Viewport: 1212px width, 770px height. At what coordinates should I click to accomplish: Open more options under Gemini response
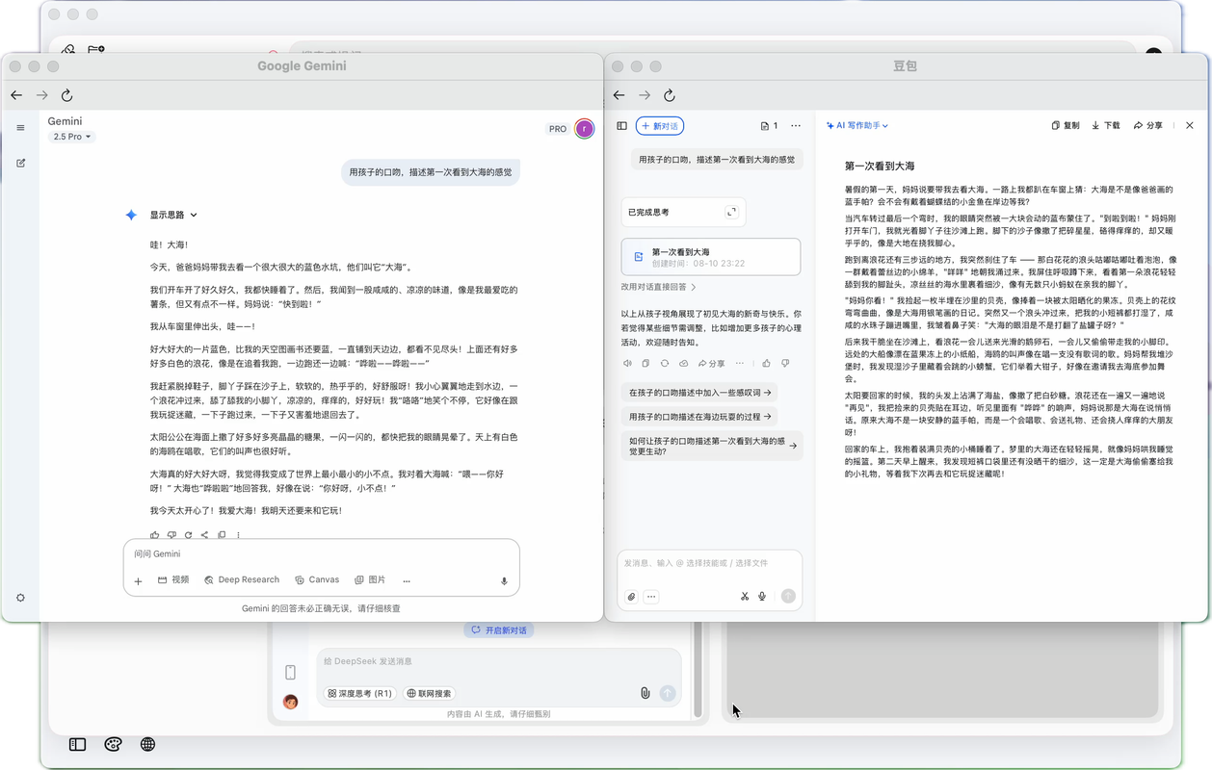(x=238, y=535)
